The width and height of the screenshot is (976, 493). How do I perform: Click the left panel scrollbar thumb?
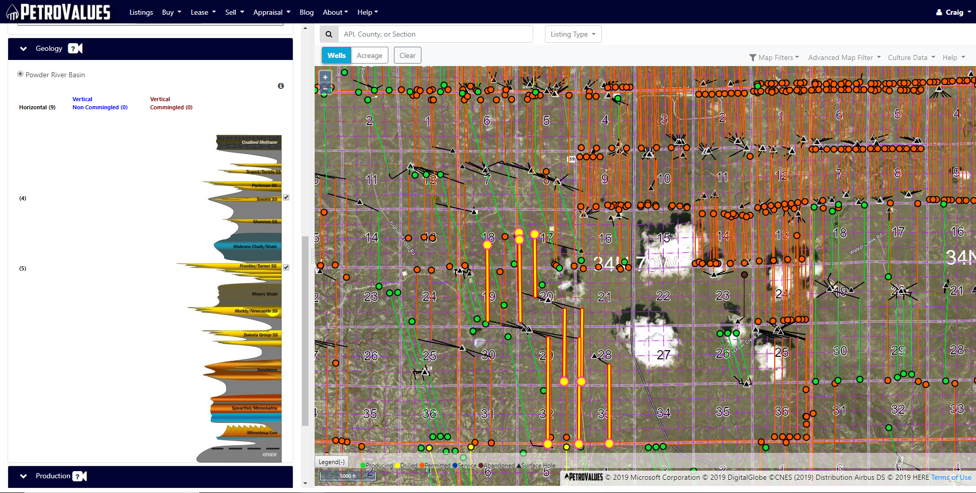(x=305, y=330)
